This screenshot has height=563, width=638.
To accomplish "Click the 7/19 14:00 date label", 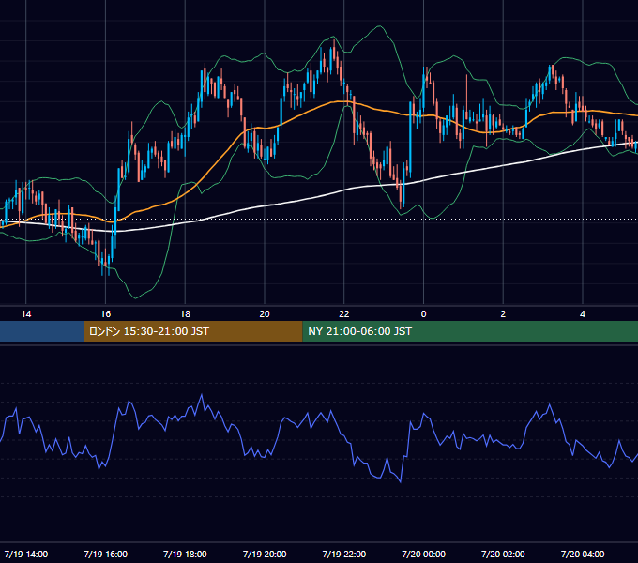I will pos(26,554).
